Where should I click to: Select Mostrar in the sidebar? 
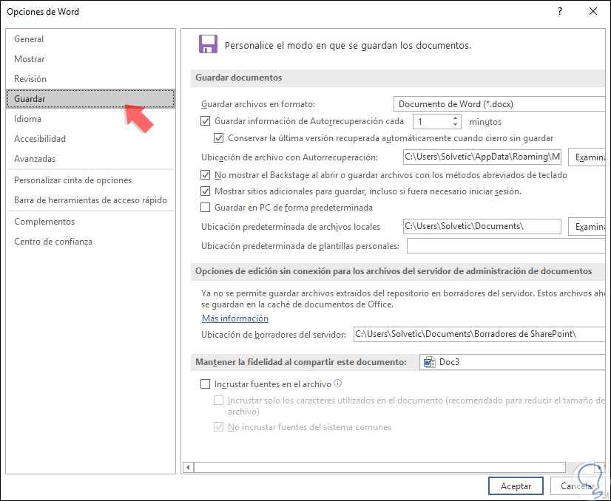click(x=91, y=59)
